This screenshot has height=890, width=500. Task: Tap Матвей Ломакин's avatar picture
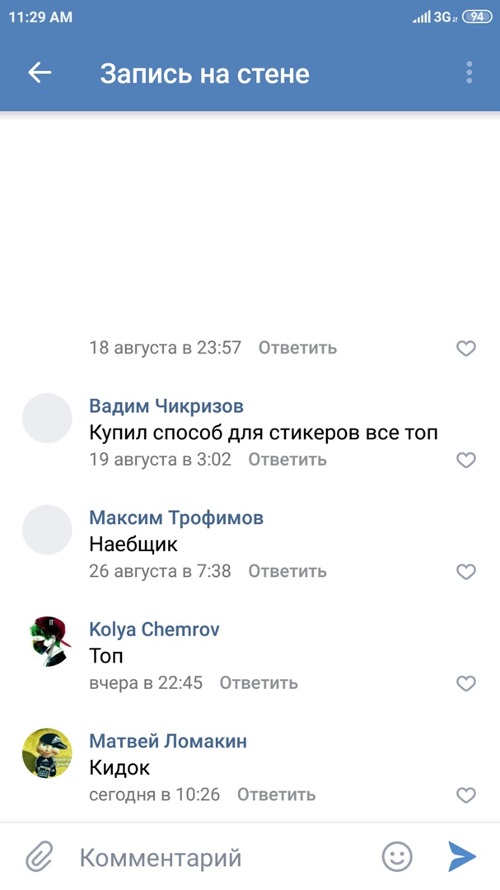coord(47,753)
